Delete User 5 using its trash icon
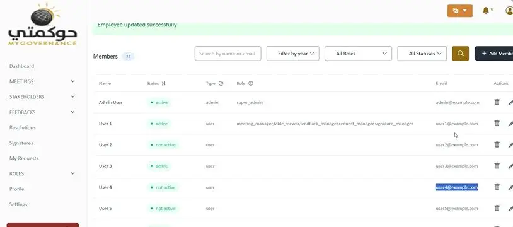 [497, 208]
